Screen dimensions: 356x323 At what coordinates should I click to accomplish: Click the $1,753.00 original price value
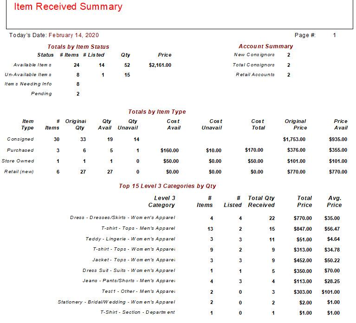(x=294, y=139)
